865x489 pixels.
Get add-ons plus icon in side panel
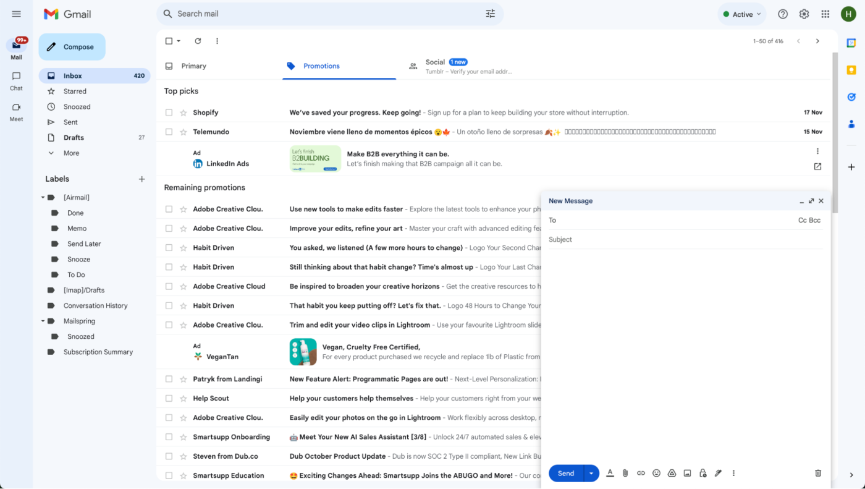point(851,167)
